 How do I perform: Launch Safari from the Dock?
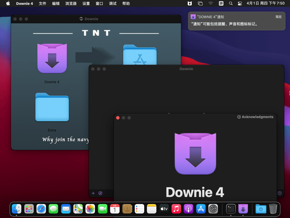click(41, 209)
